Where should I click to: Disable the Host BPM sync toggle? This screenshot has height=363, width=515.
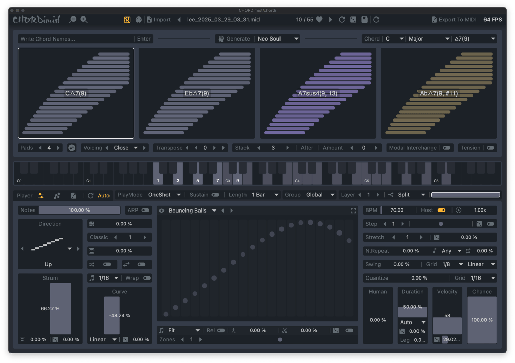(442, 210)
